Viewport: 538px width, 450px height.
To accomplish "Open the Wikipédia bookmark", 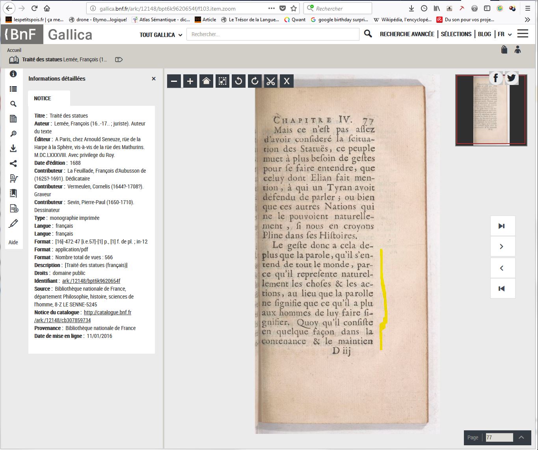I will 402,20.
